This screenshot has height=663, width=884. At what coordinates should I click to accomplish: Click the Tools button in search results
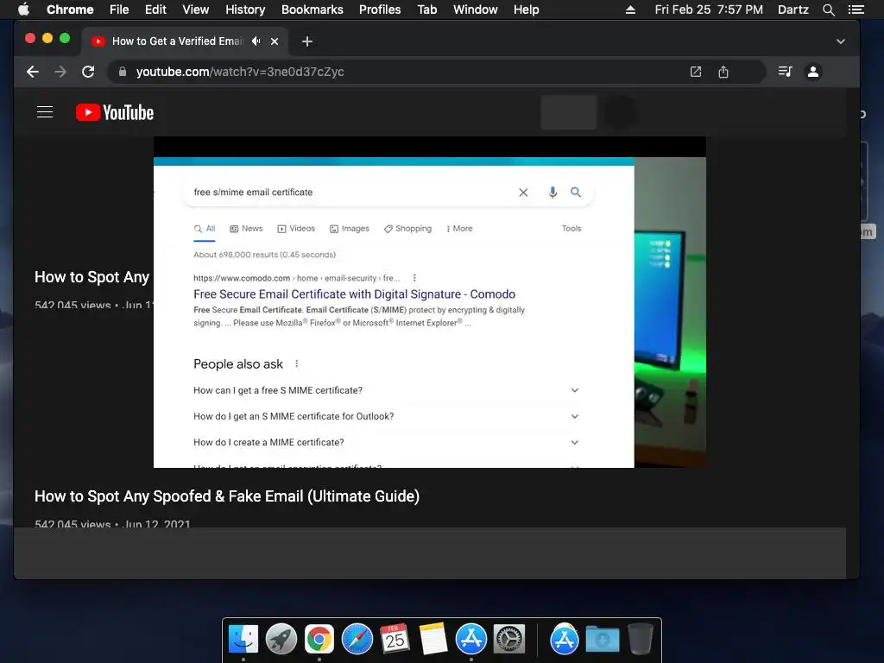pos(571,228)
